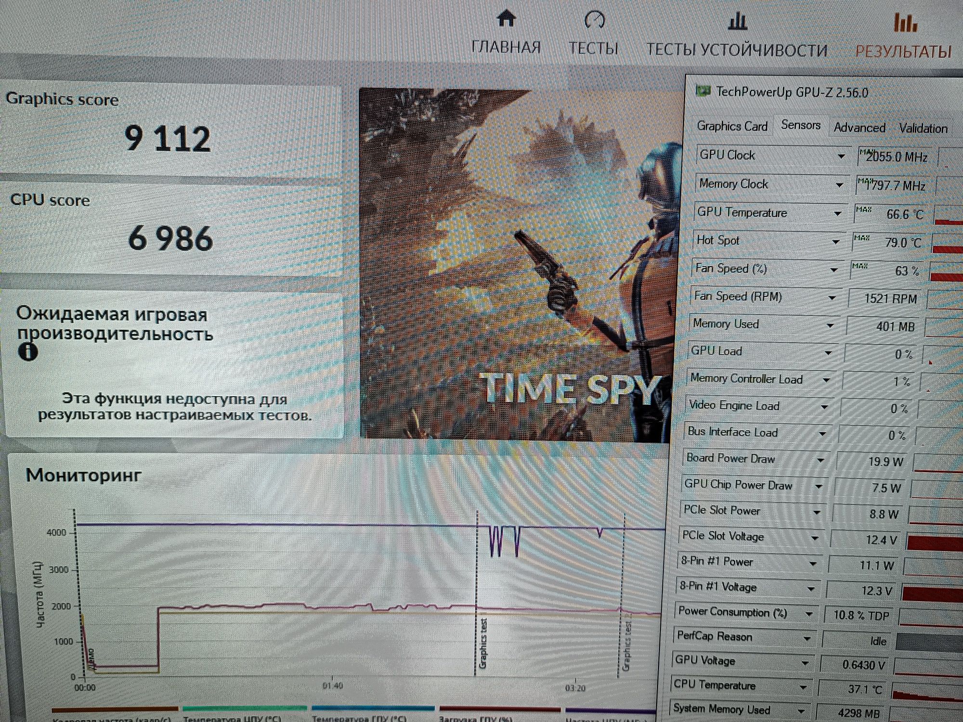Click the Idle PerfCap Reason value
This screenshot has width=963, height=722.
click(x=878, y=641)
